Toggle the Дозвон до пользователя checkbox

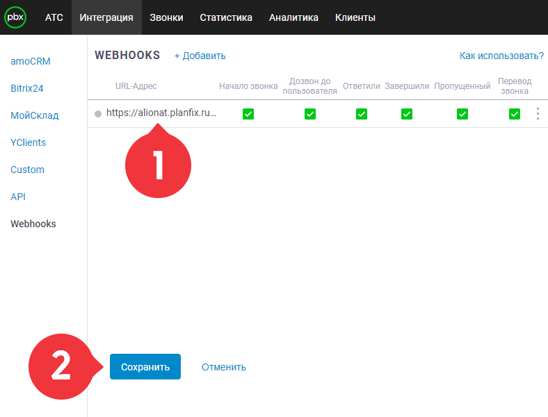click(310, 114)
